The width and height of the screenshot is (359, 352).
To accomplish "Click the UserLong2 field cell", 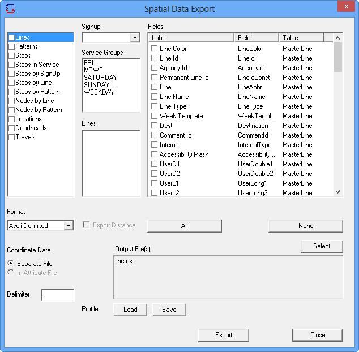I will pos(253,193).
